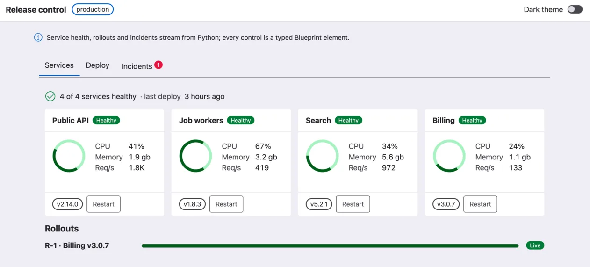Restart the Public API service
This screenshot has width=590, height=267.
(x=103, y=204)
